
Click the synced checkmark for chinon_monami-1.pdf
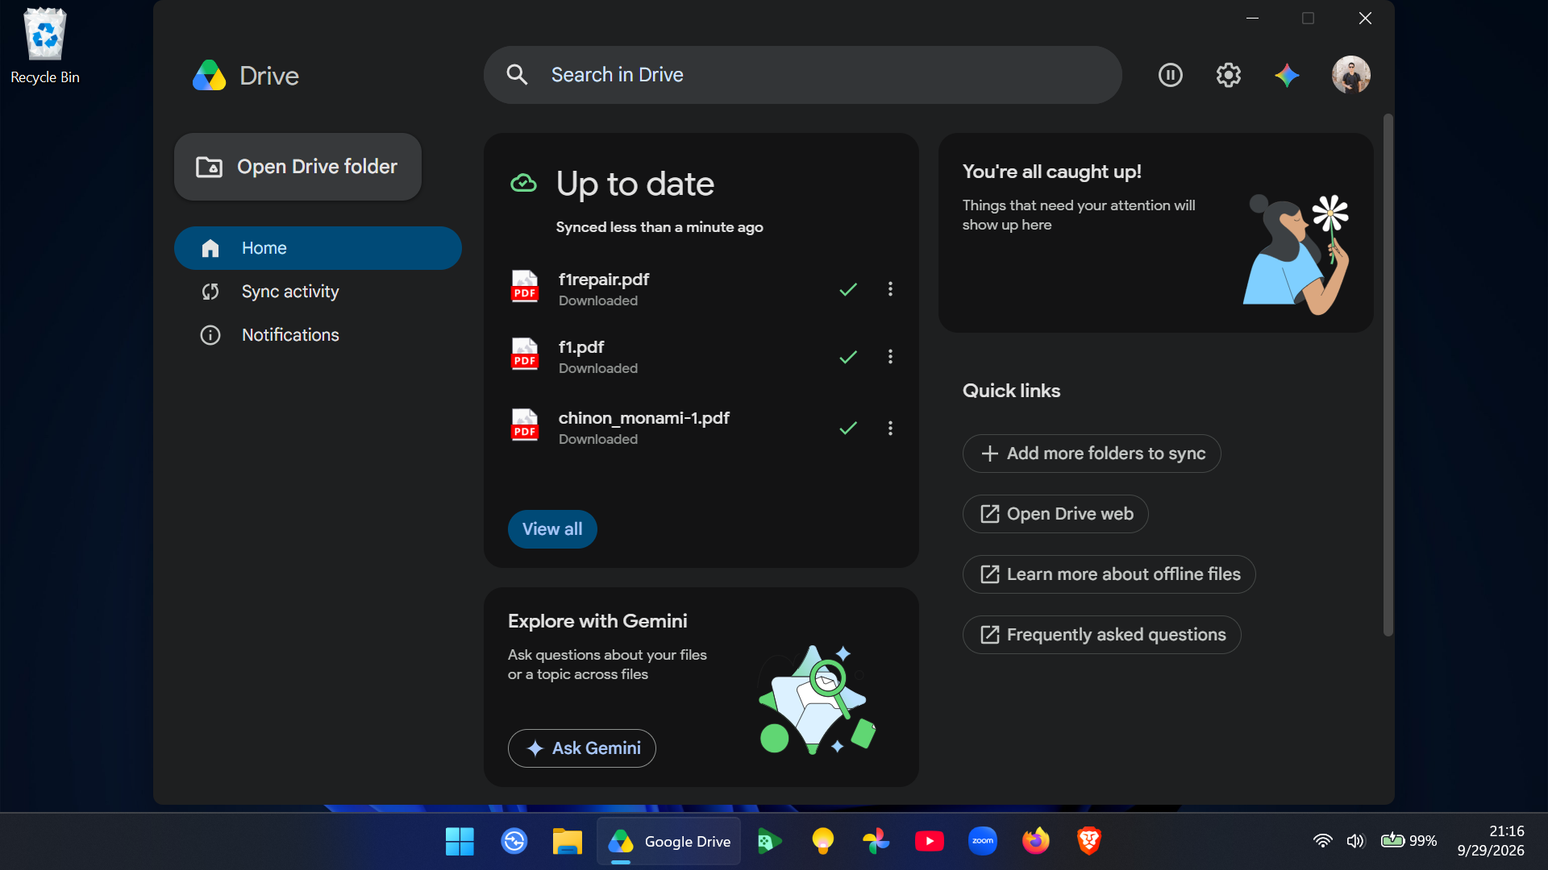(x=848, y=429)
